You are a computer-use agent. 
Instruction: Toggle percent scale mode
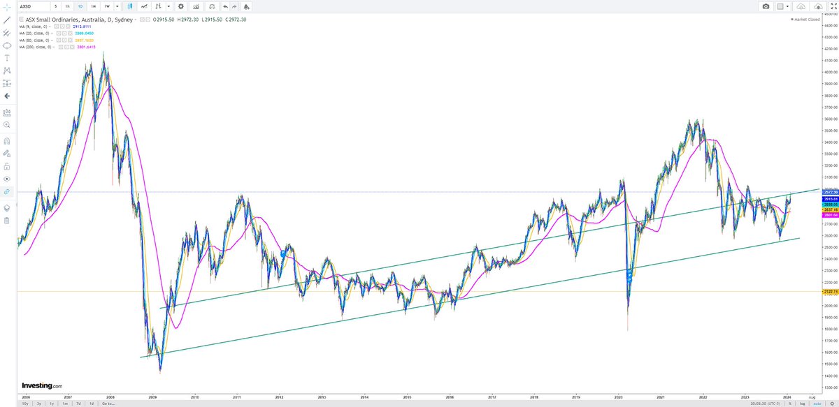789,404
